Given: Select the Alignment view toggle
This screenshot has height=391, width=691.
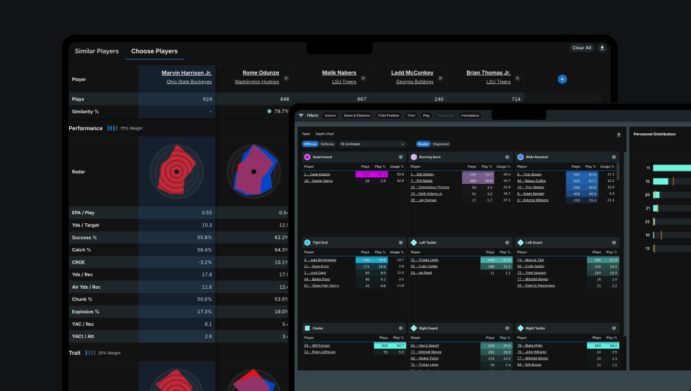Looking at the screenshot, I should (x=442, y=144).
